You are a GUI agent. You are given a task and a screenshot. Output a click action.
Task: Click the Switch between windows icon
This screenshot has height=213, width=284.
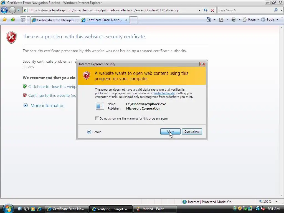[x=26, y=209]
